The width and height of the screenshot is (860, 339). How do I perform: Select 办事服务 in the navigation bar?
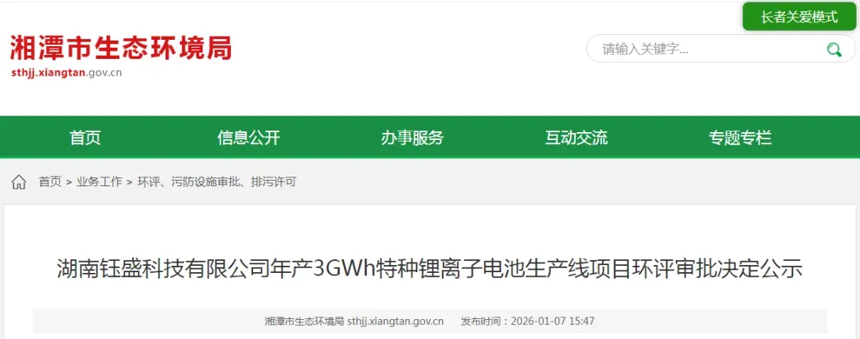pos(412,137)
